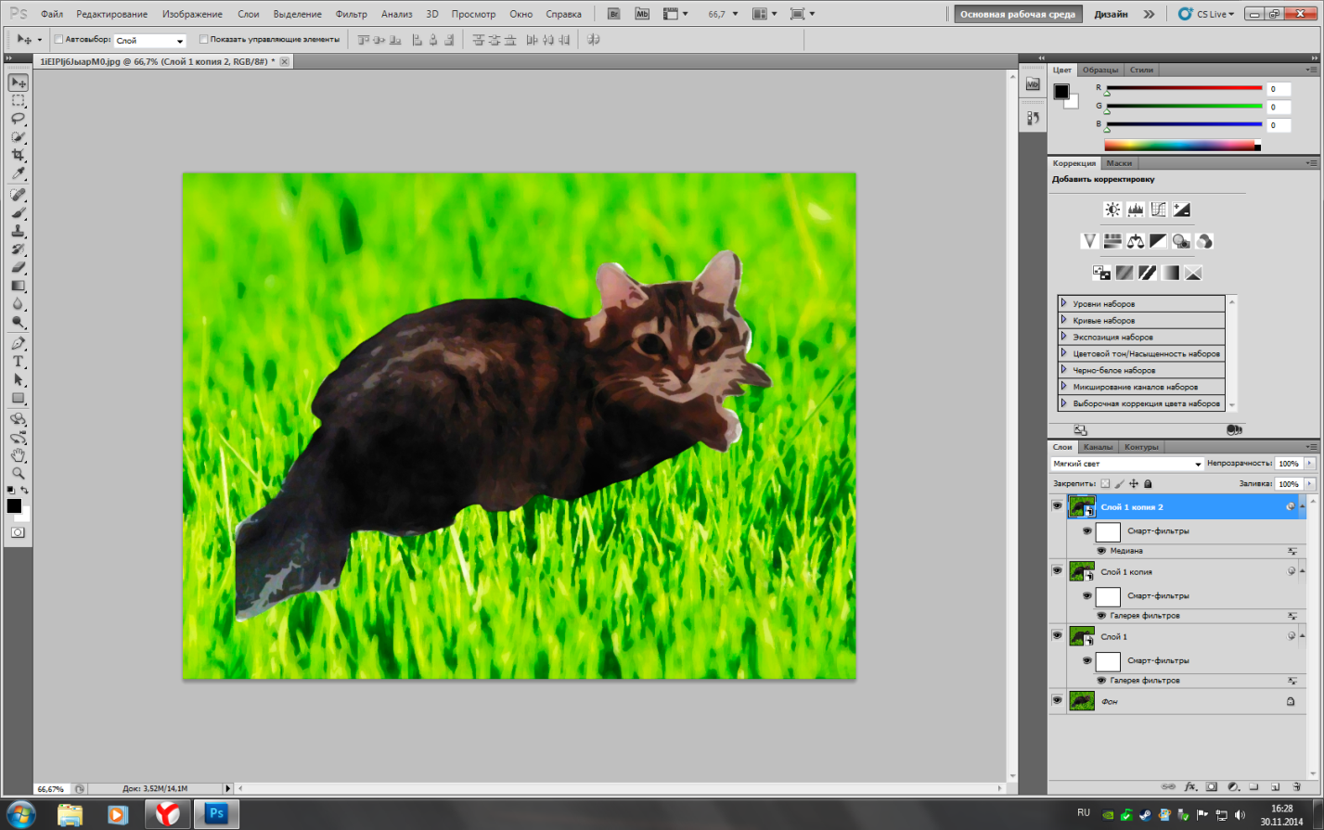Enable Показать управляющие элементы checkbox
The width and height of the screenshot is (1324, 830).
click(204, 40)
